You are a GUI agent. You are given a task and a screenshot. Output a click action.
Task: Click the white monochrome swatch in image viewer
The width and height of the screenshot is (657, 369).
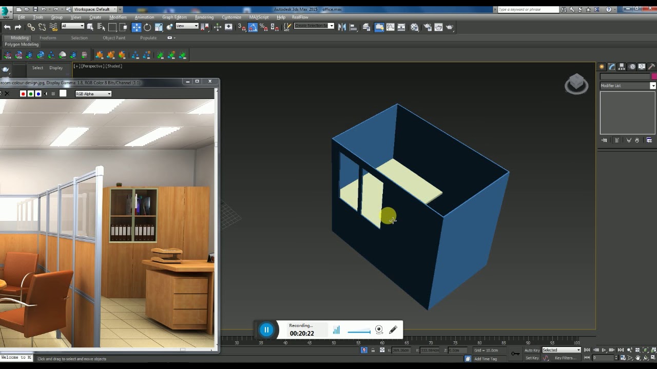tap(63, 93)
